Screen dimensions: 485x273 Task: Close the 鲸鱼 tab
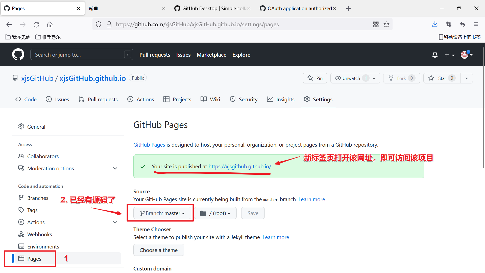(x=164, y=9)
